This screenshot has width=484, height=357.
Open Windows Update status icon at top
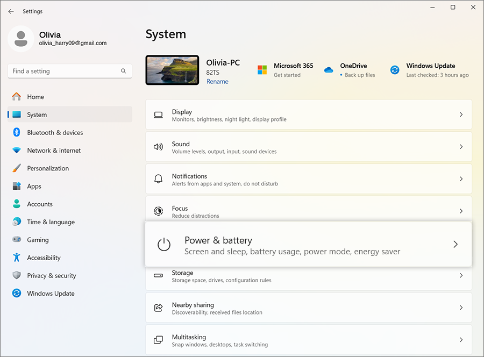point(395,70)
